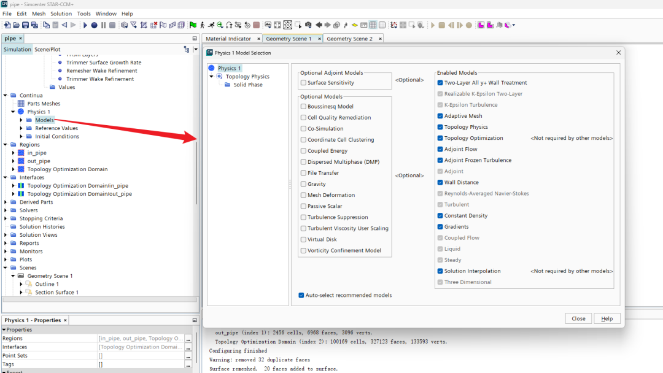Collapse the Properties section triangle
This screenshot has width=663, height=373.
coord(4,329)
